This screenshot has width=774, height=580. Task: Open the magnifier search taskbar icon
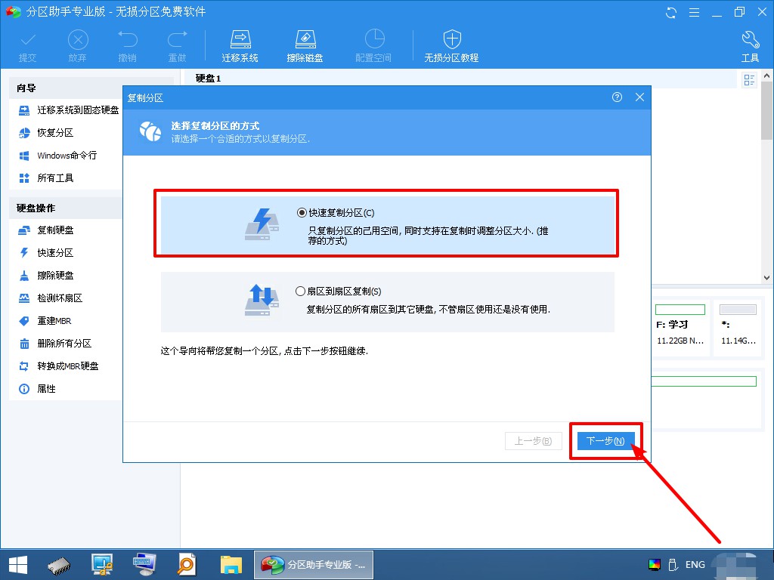(187, 565)
